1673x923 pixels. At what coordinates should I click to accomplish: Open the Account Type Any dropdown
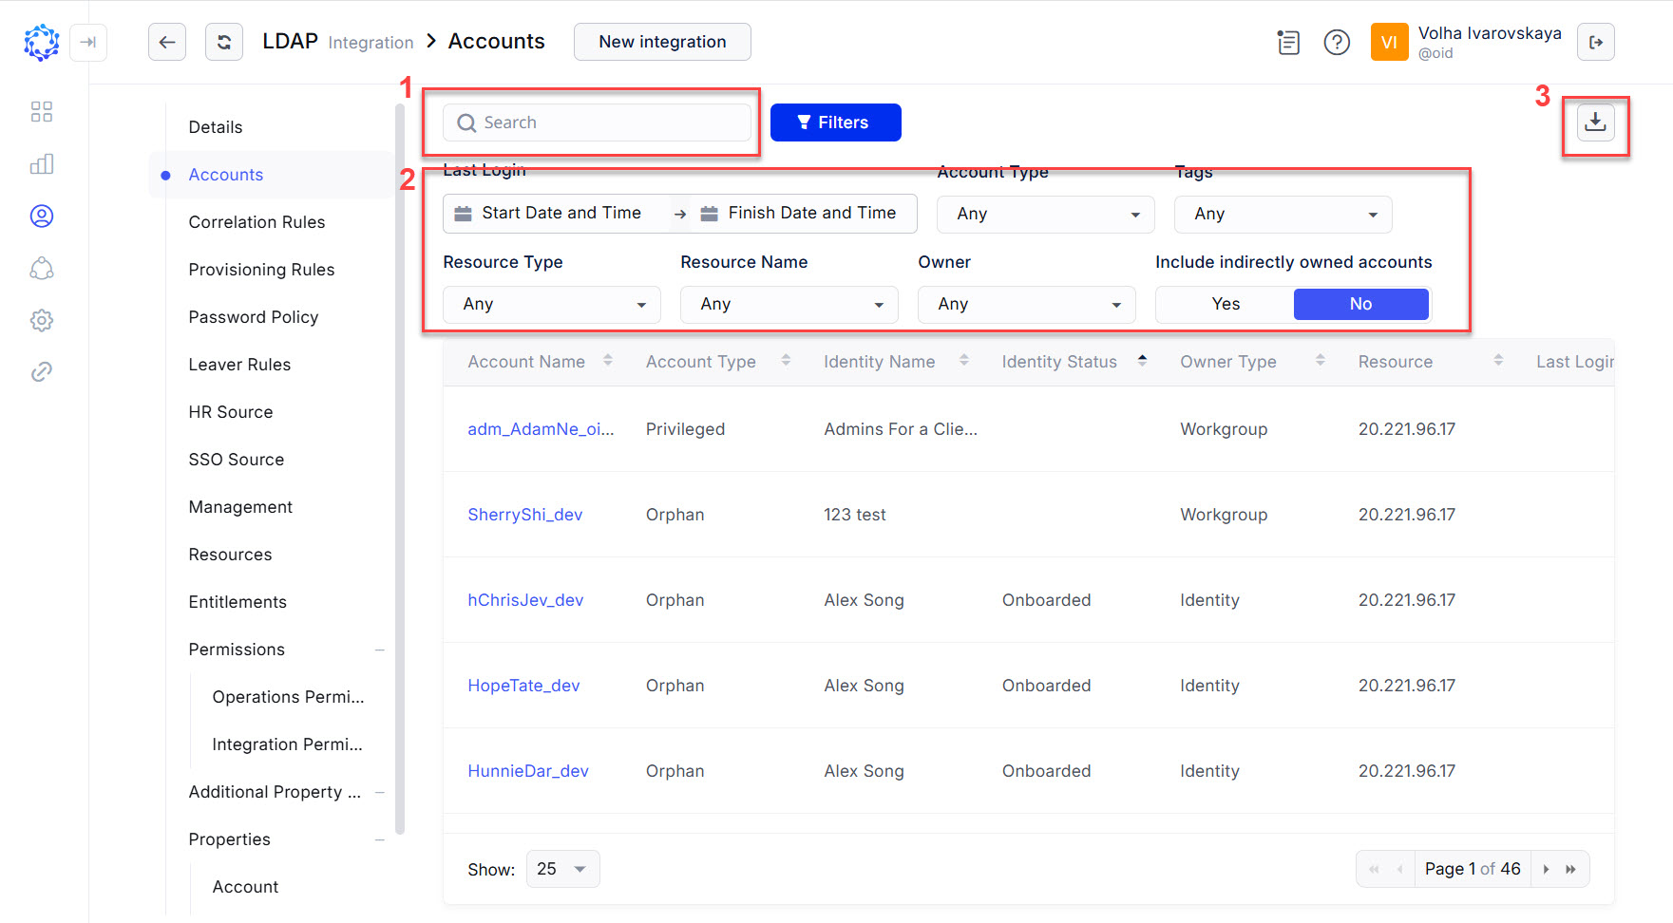(1045, 214)
